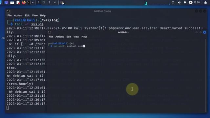Click the CPU graph panel monitor

(x=157, y=3)
